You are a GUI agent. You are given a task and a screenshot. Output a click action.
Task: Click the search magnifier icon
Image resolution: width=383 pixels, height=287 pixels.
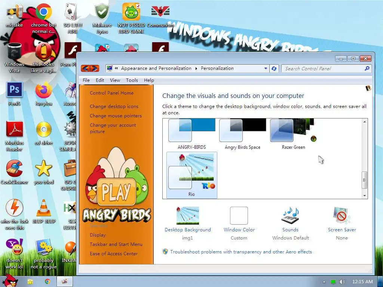pos(367,69)
